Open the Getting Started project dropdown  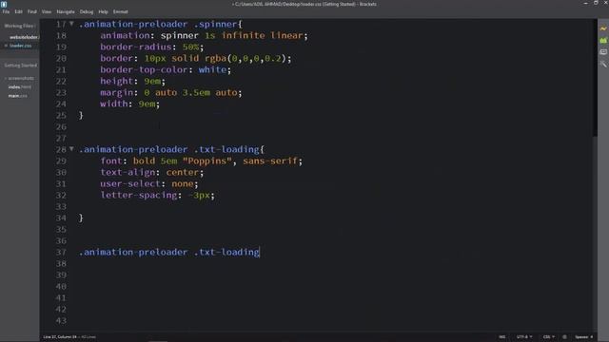(x=21, y=66)
